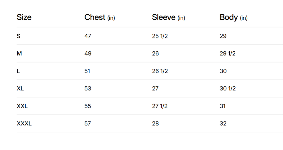The height and width of the screenshot is (150, 283).
Task: Select the XL size row label
Action: point(20,88)
